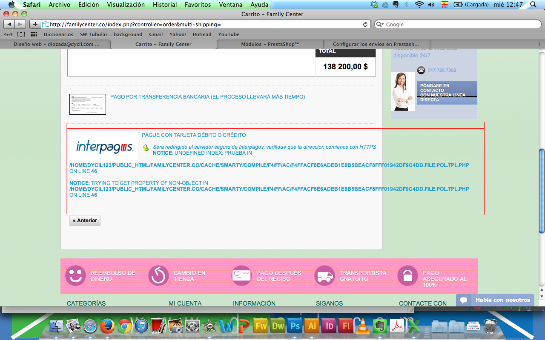Click the page's vertical scrollbar thumb
545x340 pixels.
[x=542, y=191]
